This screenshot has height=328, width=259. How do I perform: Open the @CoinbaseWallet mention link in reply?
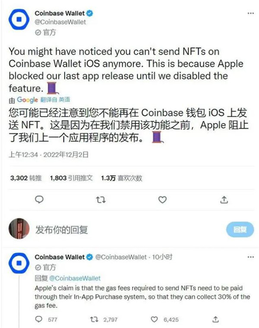click(75, 278)
